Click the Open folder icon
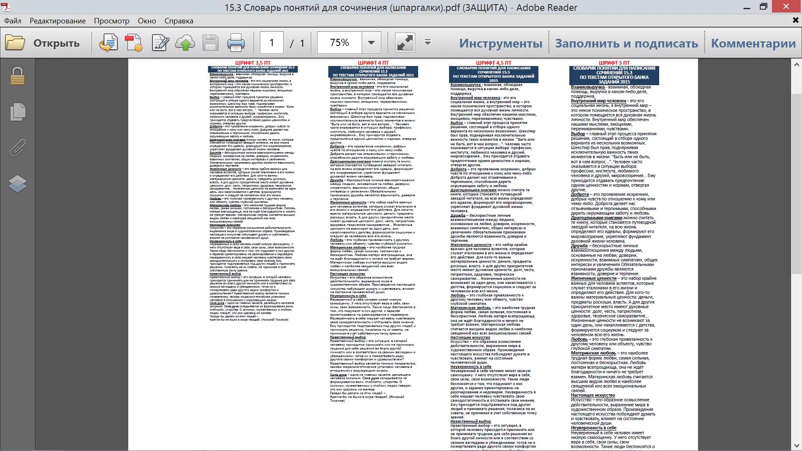This screenshot has height=451, width=802. click(x=15, y=43)
